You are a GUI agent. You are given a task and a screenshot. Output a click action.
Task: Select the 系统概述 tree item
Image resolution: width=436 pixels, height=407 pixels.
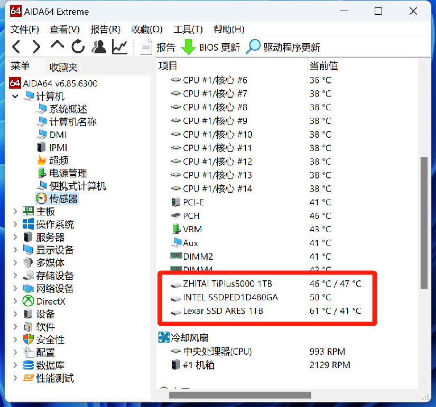click(62, 109)
